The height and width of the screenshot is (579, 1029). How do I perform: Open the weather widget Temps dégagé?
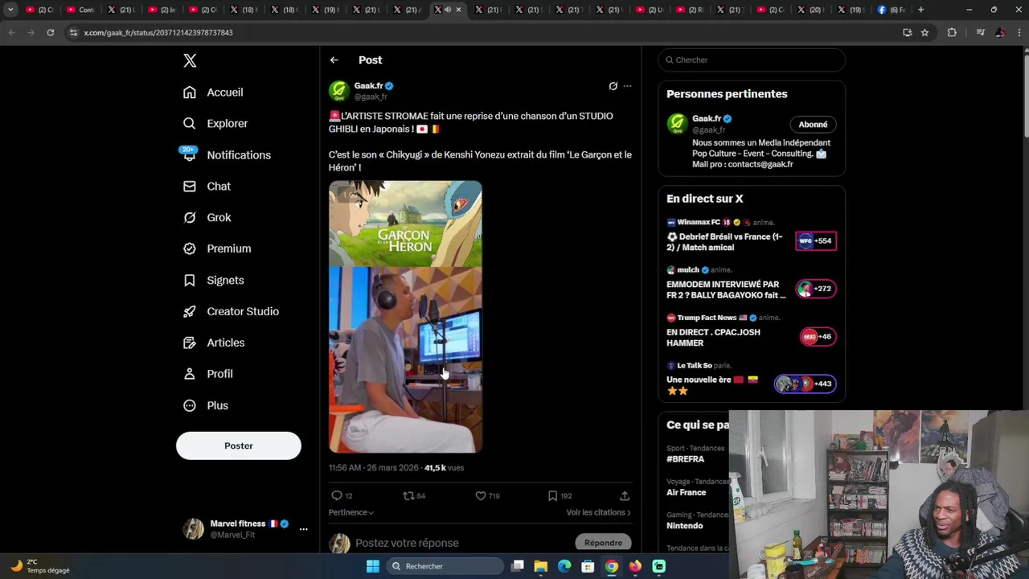pos(40,566)
